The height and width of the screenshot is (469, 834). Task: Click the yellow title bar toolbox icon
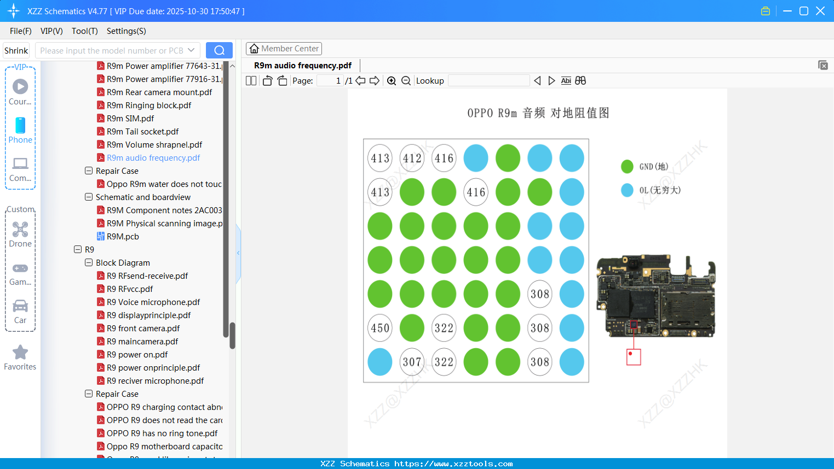tap(766, 11)
